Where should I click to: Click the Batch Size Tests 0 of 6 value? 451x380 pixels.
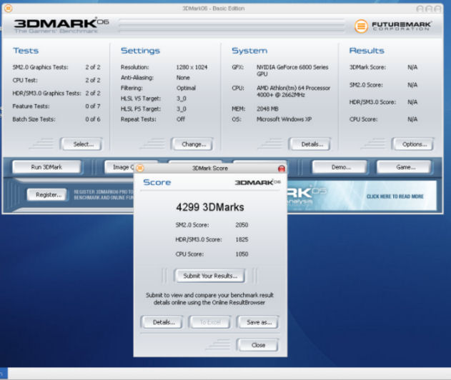[93, 119]
